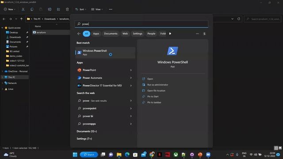Open Xbox app from taskbar

(176, 155)
